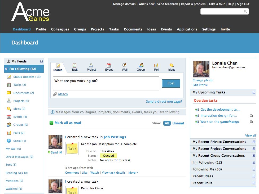Screen dimensions: 259x194
Task: Show only Unread messages
Action: (x=178, y=123)
